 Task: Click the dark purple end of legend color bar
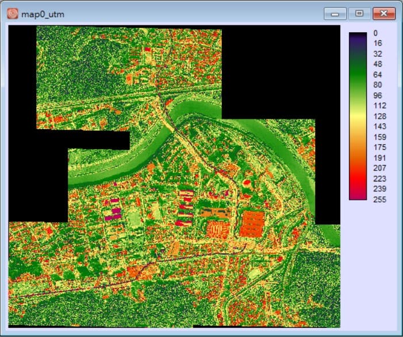click(358, 35)
